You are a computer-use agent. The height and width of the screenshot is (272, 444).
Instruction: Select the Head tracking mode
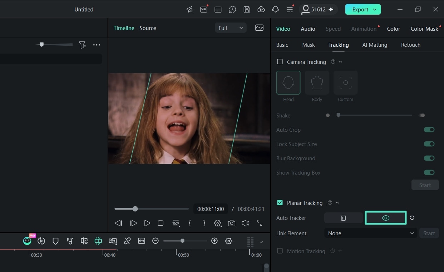click(288, 82)
